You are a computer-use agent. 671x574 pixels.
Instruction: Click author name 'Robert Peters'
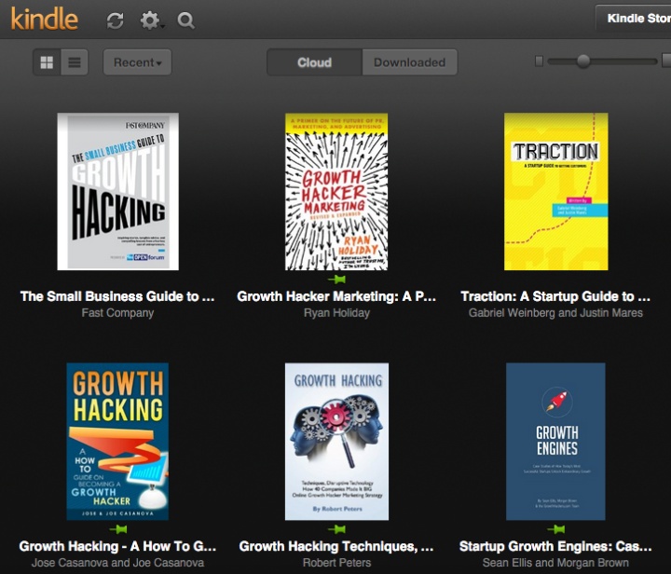336,563
